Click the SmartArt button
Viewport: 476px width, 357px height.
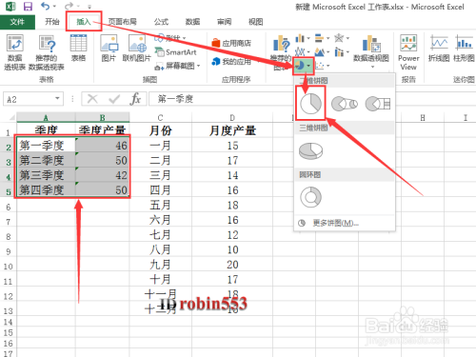(x=175, y=52)
